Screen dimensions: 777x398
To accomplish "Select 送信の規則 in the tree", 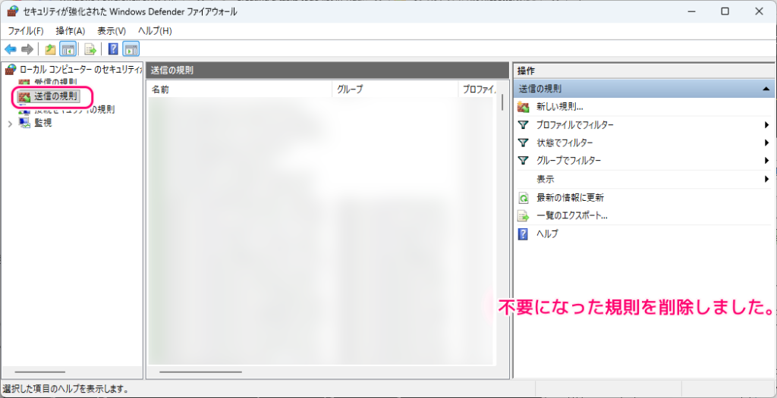I will coord(54,96).
